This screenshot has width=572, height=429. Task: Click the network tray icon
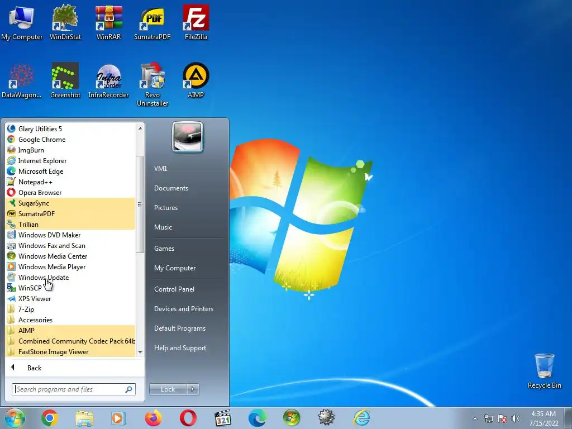click(488, 418)
